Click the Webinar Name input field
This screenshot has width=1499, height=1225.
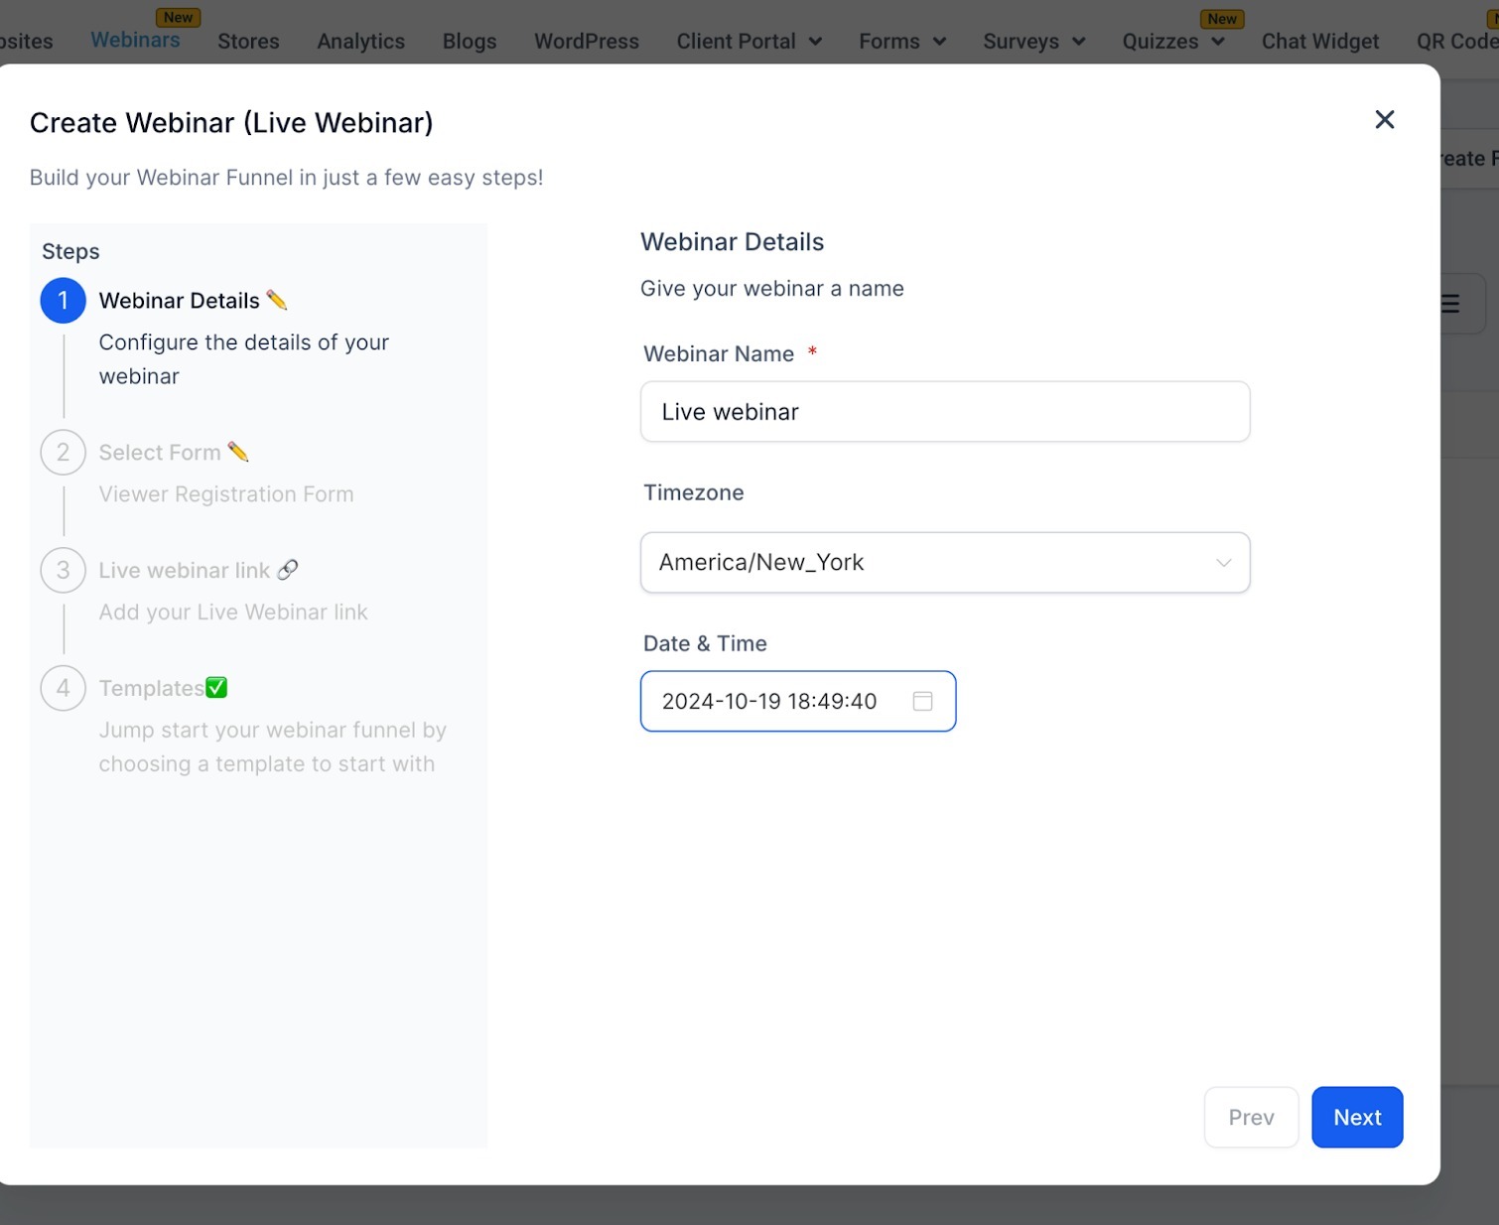945,412
